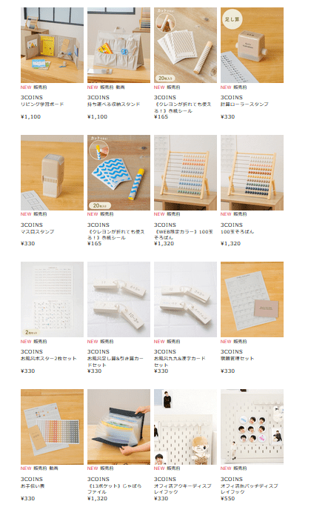
Task: Open the お手伝い表 chart product image
Action: [x=52, y=427]
